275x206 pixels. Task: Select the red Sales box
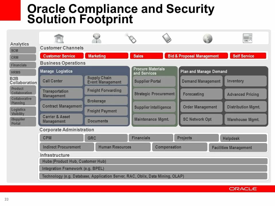tap(146, 56)
